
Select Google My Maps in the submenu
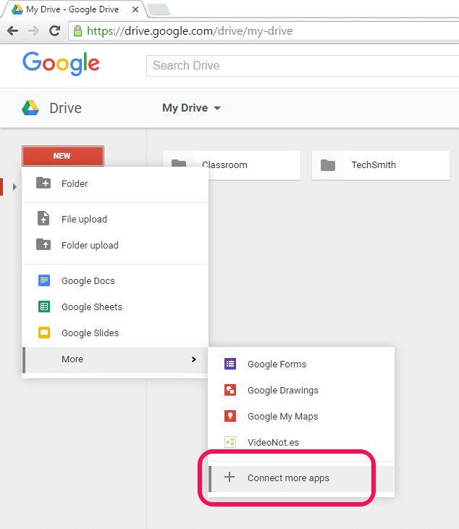tap(301, 417)
